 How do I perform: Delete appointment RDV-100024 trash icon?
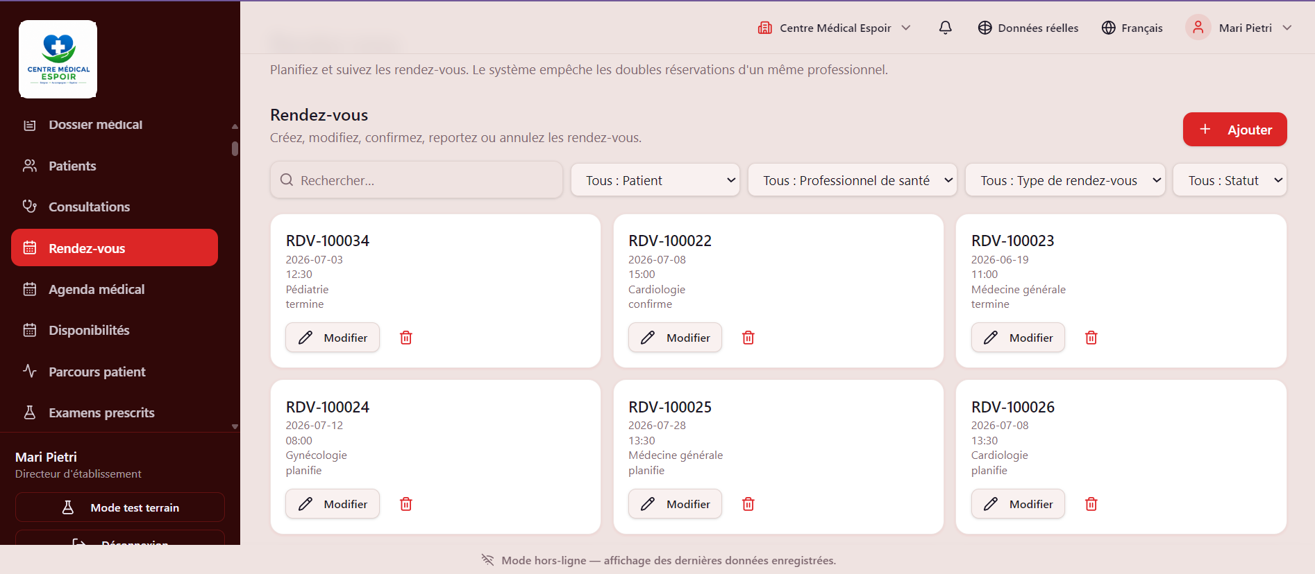click(406, 504)
